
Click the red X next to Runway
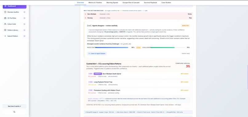[x=86, y=18]
